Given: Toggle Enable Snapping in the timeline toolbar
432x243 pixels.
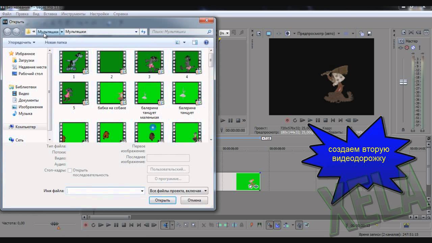Looking at the screenshot, I should [x=270, y=225].
